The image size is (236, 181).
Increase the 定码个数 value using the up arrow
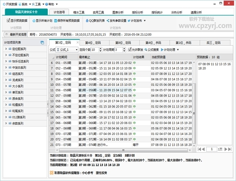[x=100, y=48]
